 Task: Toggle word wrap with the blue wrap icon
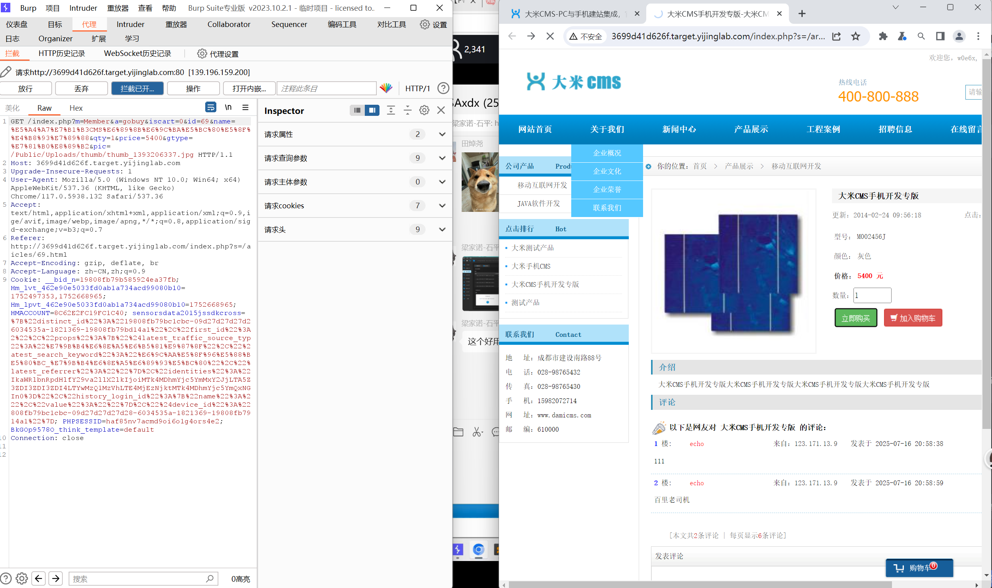click(x=211, y=108)
